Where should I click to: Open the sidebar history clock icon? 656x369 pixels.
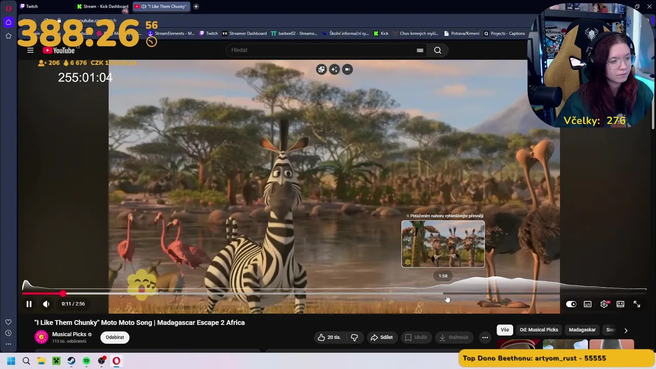click(x=8, y=333)
